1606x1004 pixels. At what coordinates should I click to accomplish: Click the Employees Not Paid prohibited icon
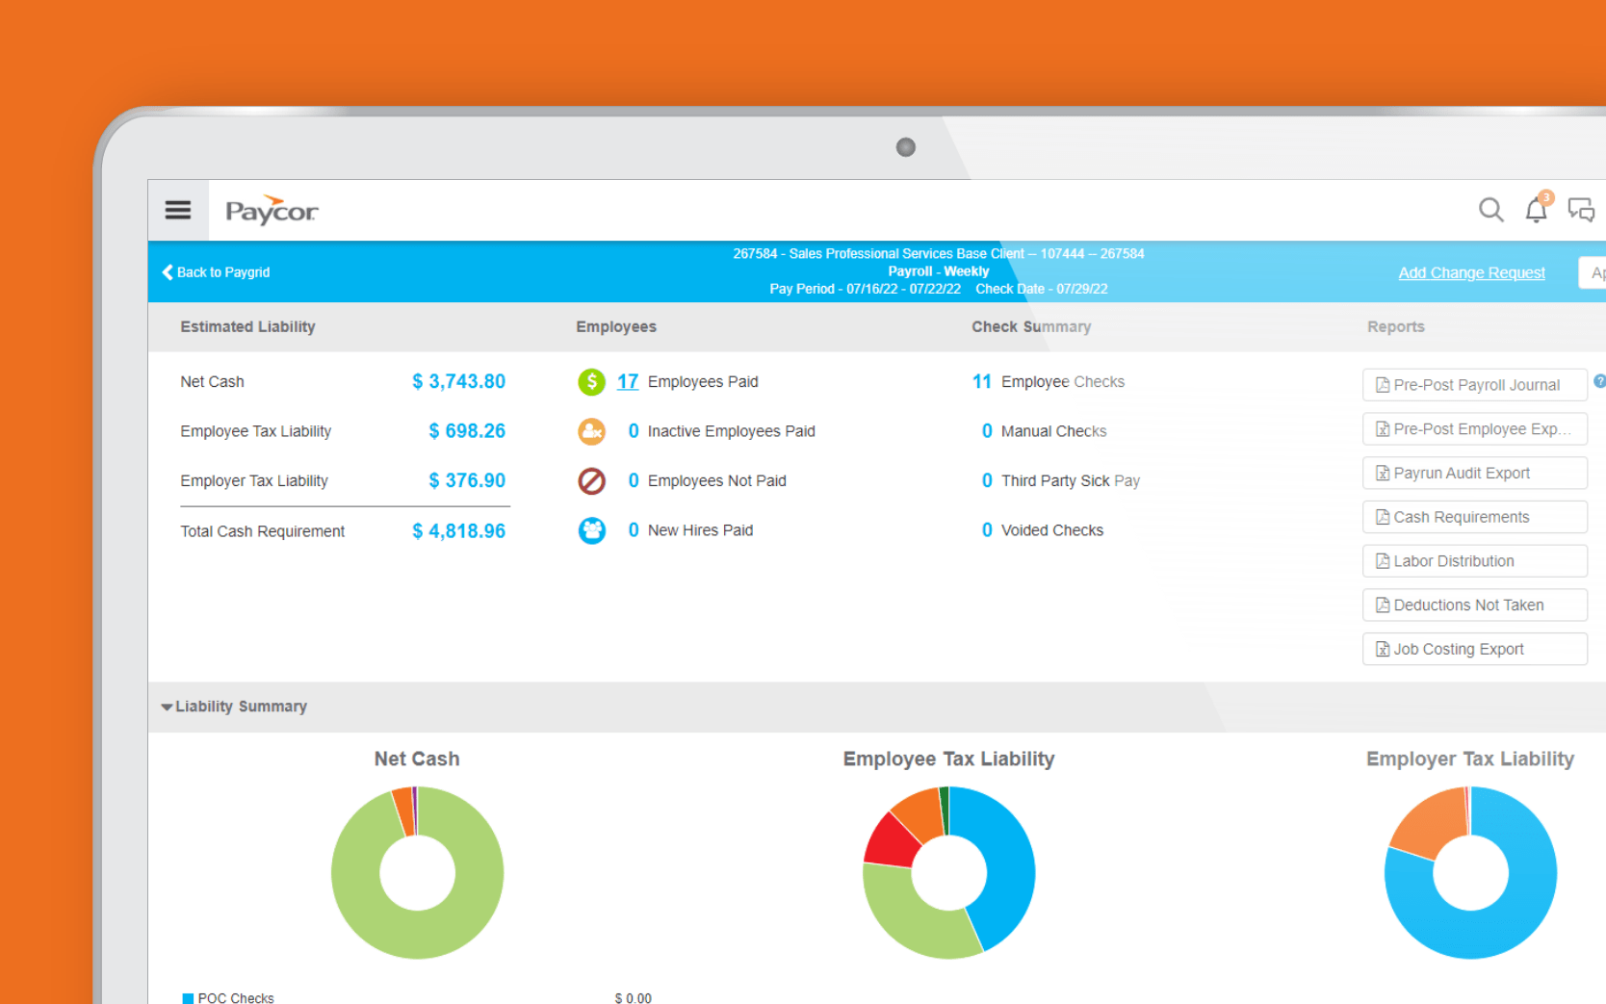point(591,480)
